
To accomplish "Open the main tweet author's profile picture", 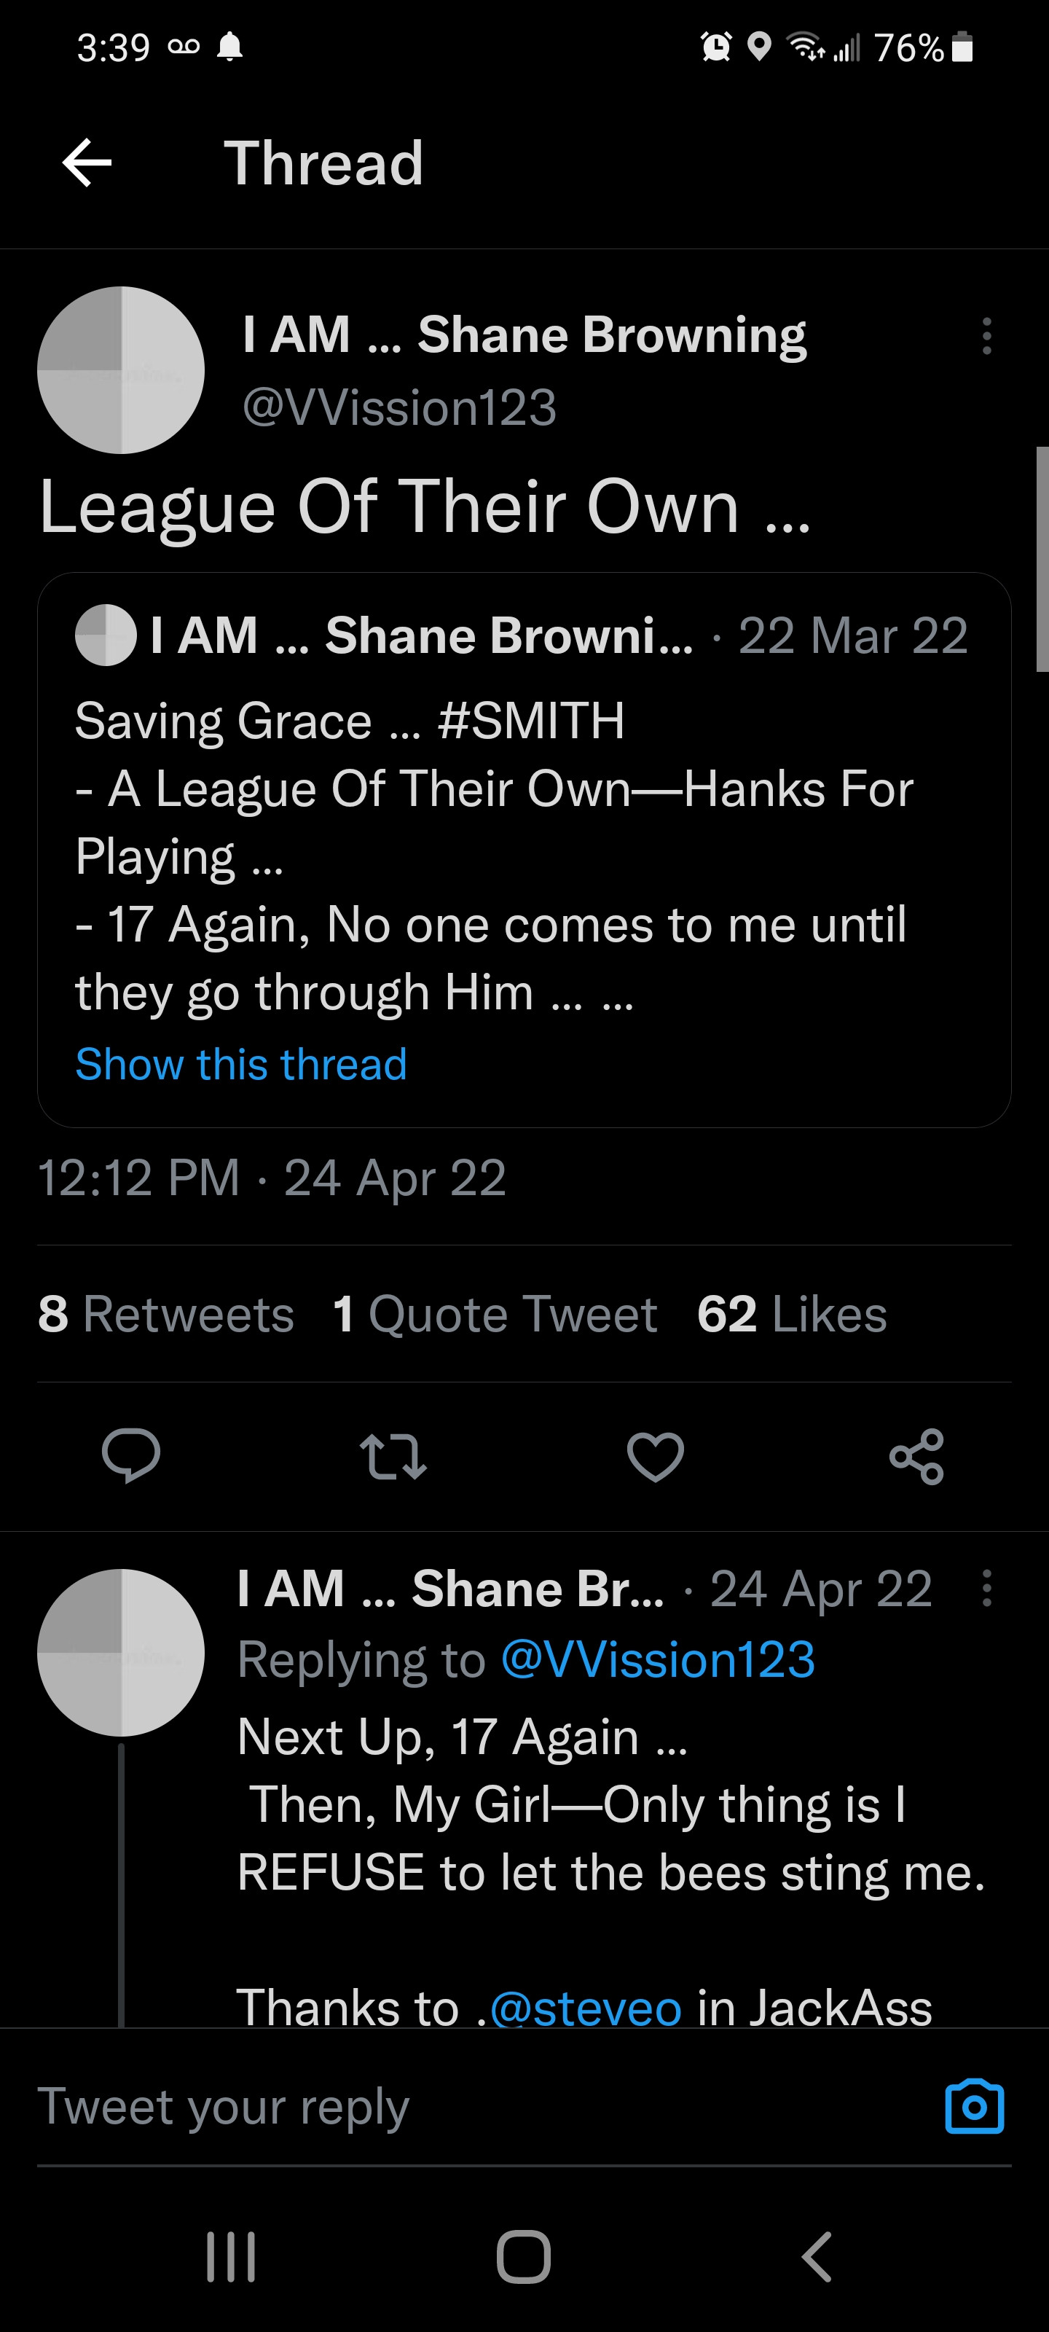I will tap(121, 370).
